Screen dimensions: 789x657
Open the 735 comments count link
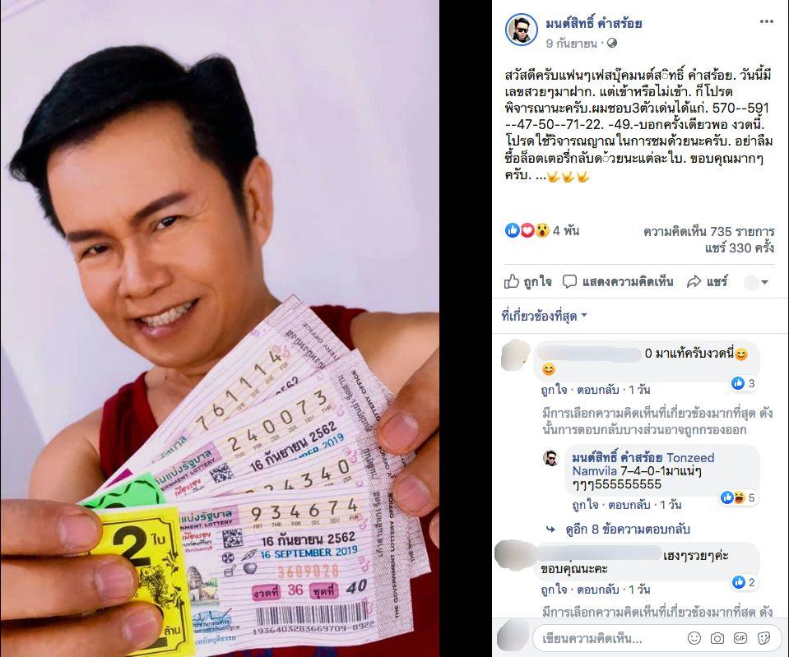[708, 231]
